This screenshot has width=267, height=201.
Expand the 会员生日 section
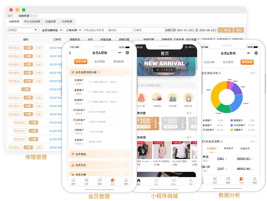click(x=127, y=165)
